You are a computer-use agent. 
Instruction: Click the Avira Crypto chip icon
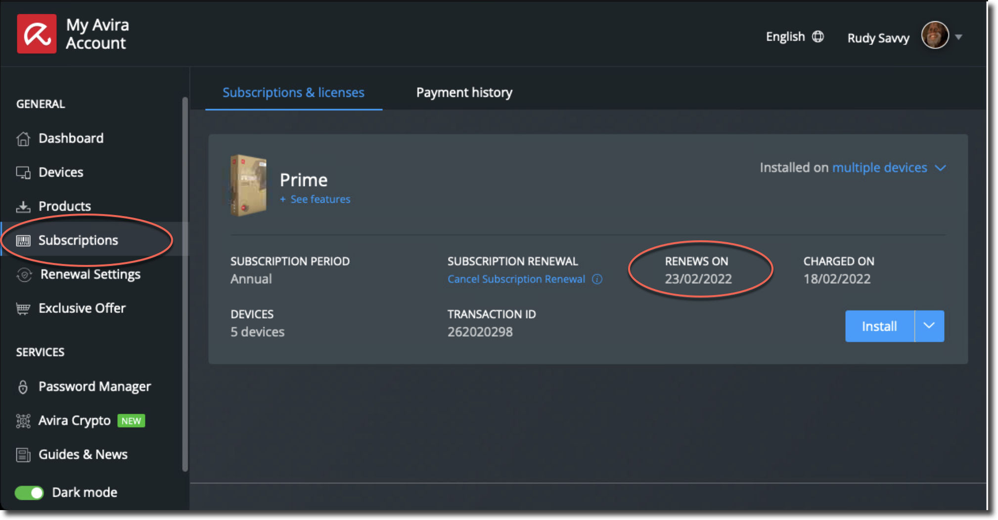pyautogui.click(x=23, y=421)
